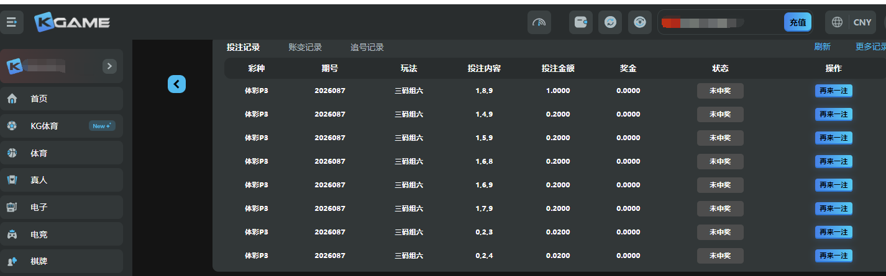Screen dimensions: 886x276
Task: Click 未中奖 status for bet 1,8,9
Action: pos(720,91)
